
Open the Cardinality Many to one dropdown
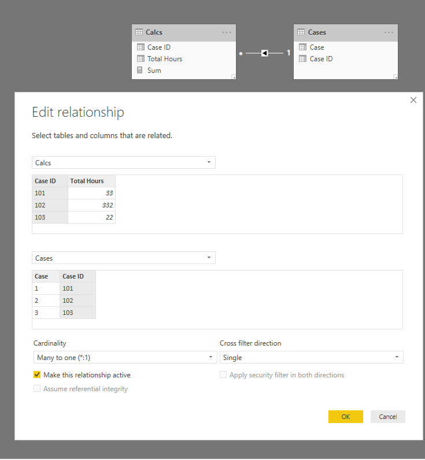tap(125, 357)
